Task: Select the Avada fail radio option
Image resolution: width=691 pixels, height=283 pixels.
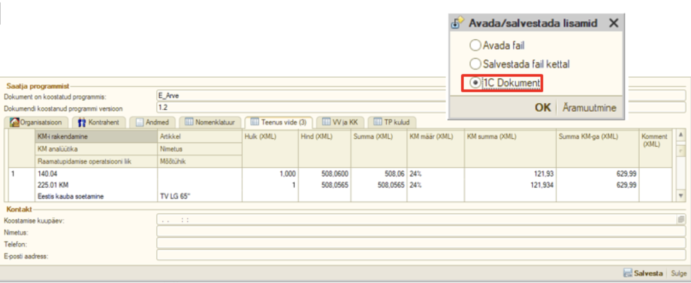Action: coord(475,45)
